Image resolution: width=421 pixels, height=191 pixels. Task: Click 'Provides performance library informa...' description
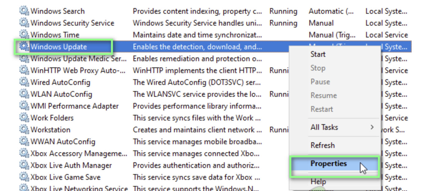tap(197, 106)
